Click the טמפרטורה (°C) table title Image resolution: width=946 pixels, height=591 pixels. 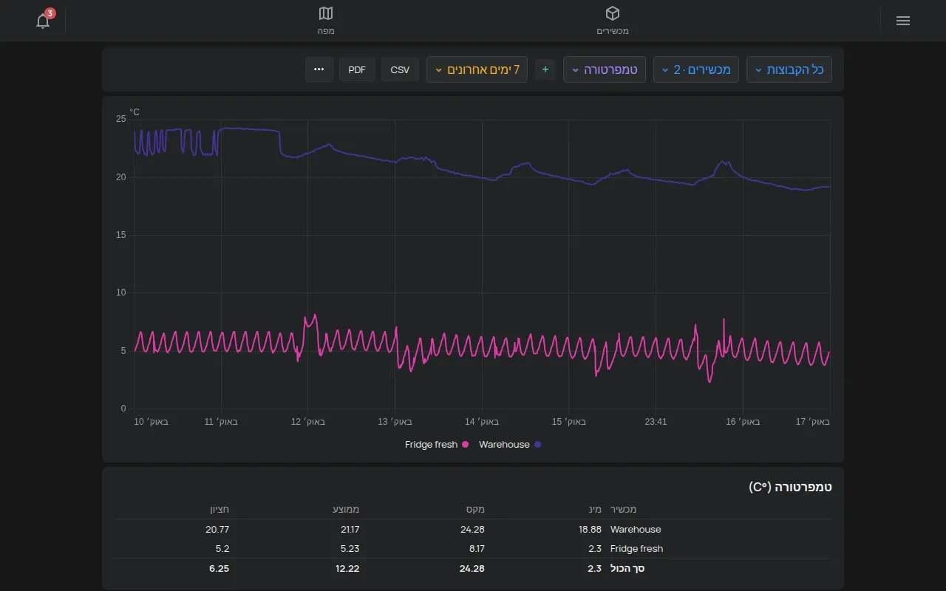(790, 487)
